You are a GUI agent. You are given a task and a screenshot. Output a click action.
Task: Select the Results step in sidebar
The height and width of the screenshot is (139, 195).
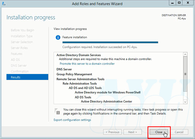tap(27, 77)
